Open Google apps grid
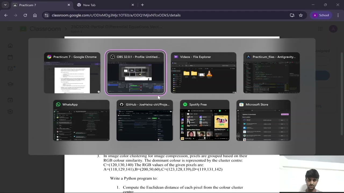The image size is (344, 193). [x=320, y=29]
